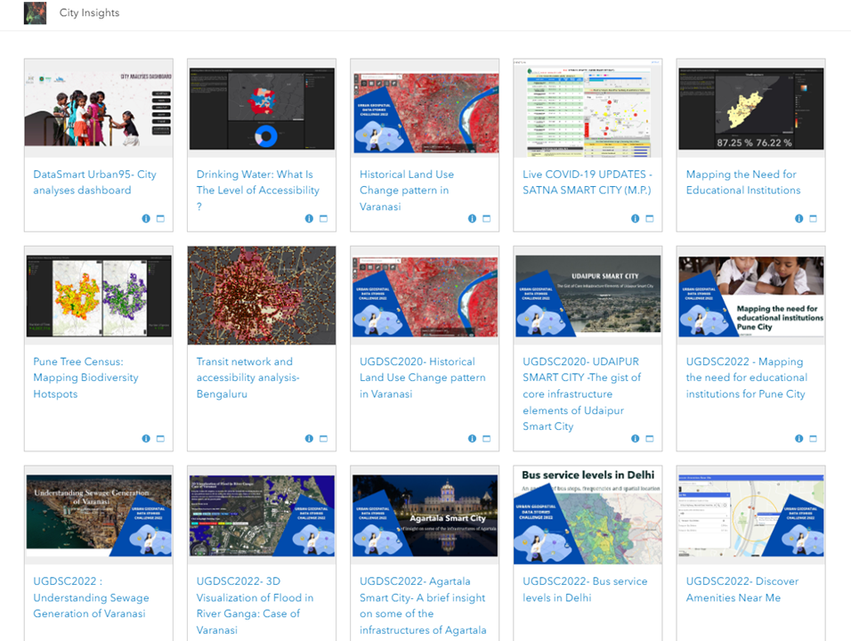Click the 3D Flood Visualization River Ganga thumbnail

pos(261,515)
